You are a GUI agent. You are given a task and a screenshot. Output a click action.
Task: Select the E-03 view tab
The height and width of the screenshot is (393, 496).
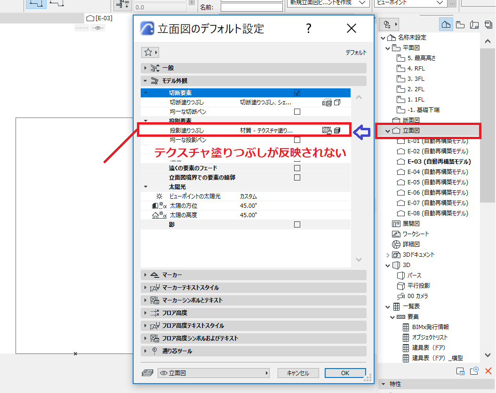(99, 18)
